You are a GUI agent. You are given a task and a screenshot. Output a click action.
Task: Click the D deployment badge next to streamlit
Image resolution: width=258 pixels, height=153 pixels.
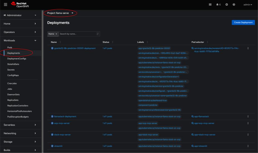[x=52, y=146]
